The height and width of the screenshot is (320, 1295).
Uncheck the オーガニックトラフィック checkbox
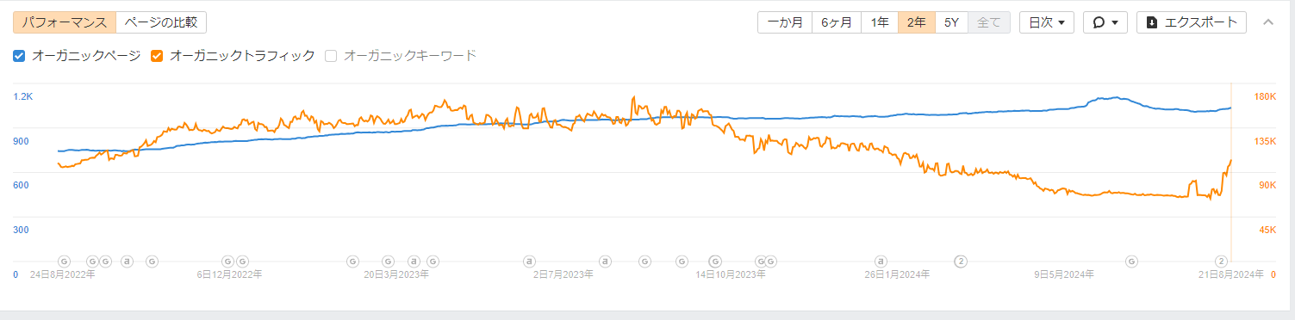tap(157, 56)
